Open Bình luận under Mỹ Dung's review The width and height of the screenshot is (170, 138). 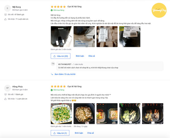(x=80, y=56)
